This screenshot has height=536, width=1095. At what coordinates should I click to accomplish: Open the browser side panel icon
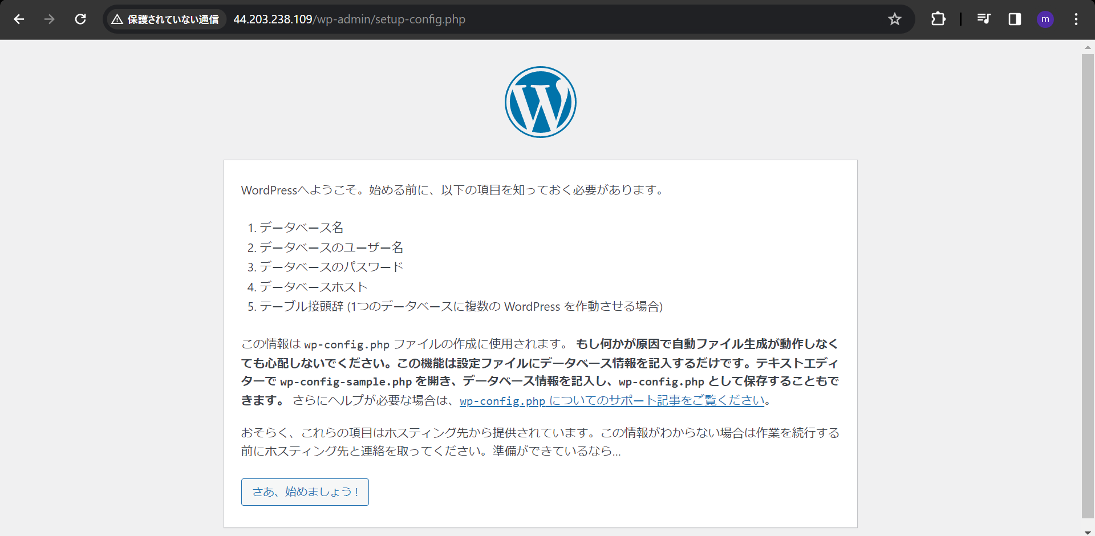coord(1015,19)
